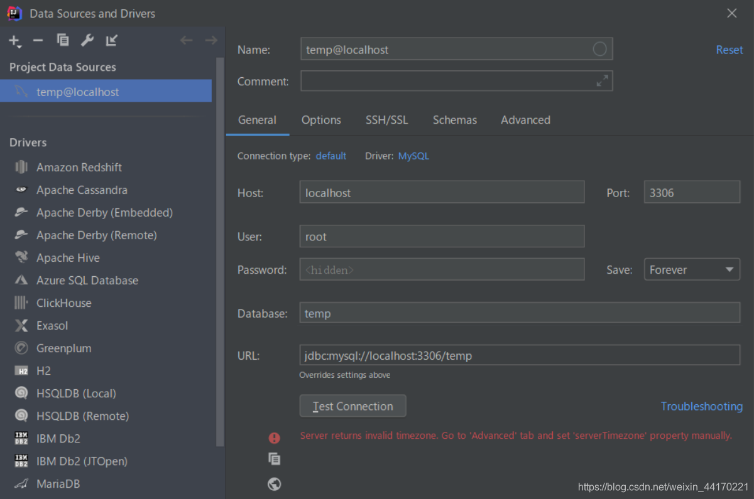Click the Password hidden field
The image size is (754, 499).
click(x=442, y=269)
